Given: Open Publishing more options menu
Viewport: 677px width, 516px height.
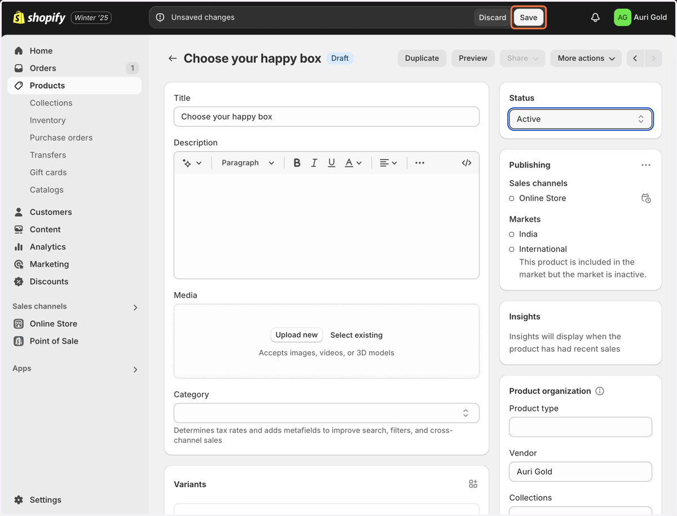Looking at the screenshot, I should 646,165.
